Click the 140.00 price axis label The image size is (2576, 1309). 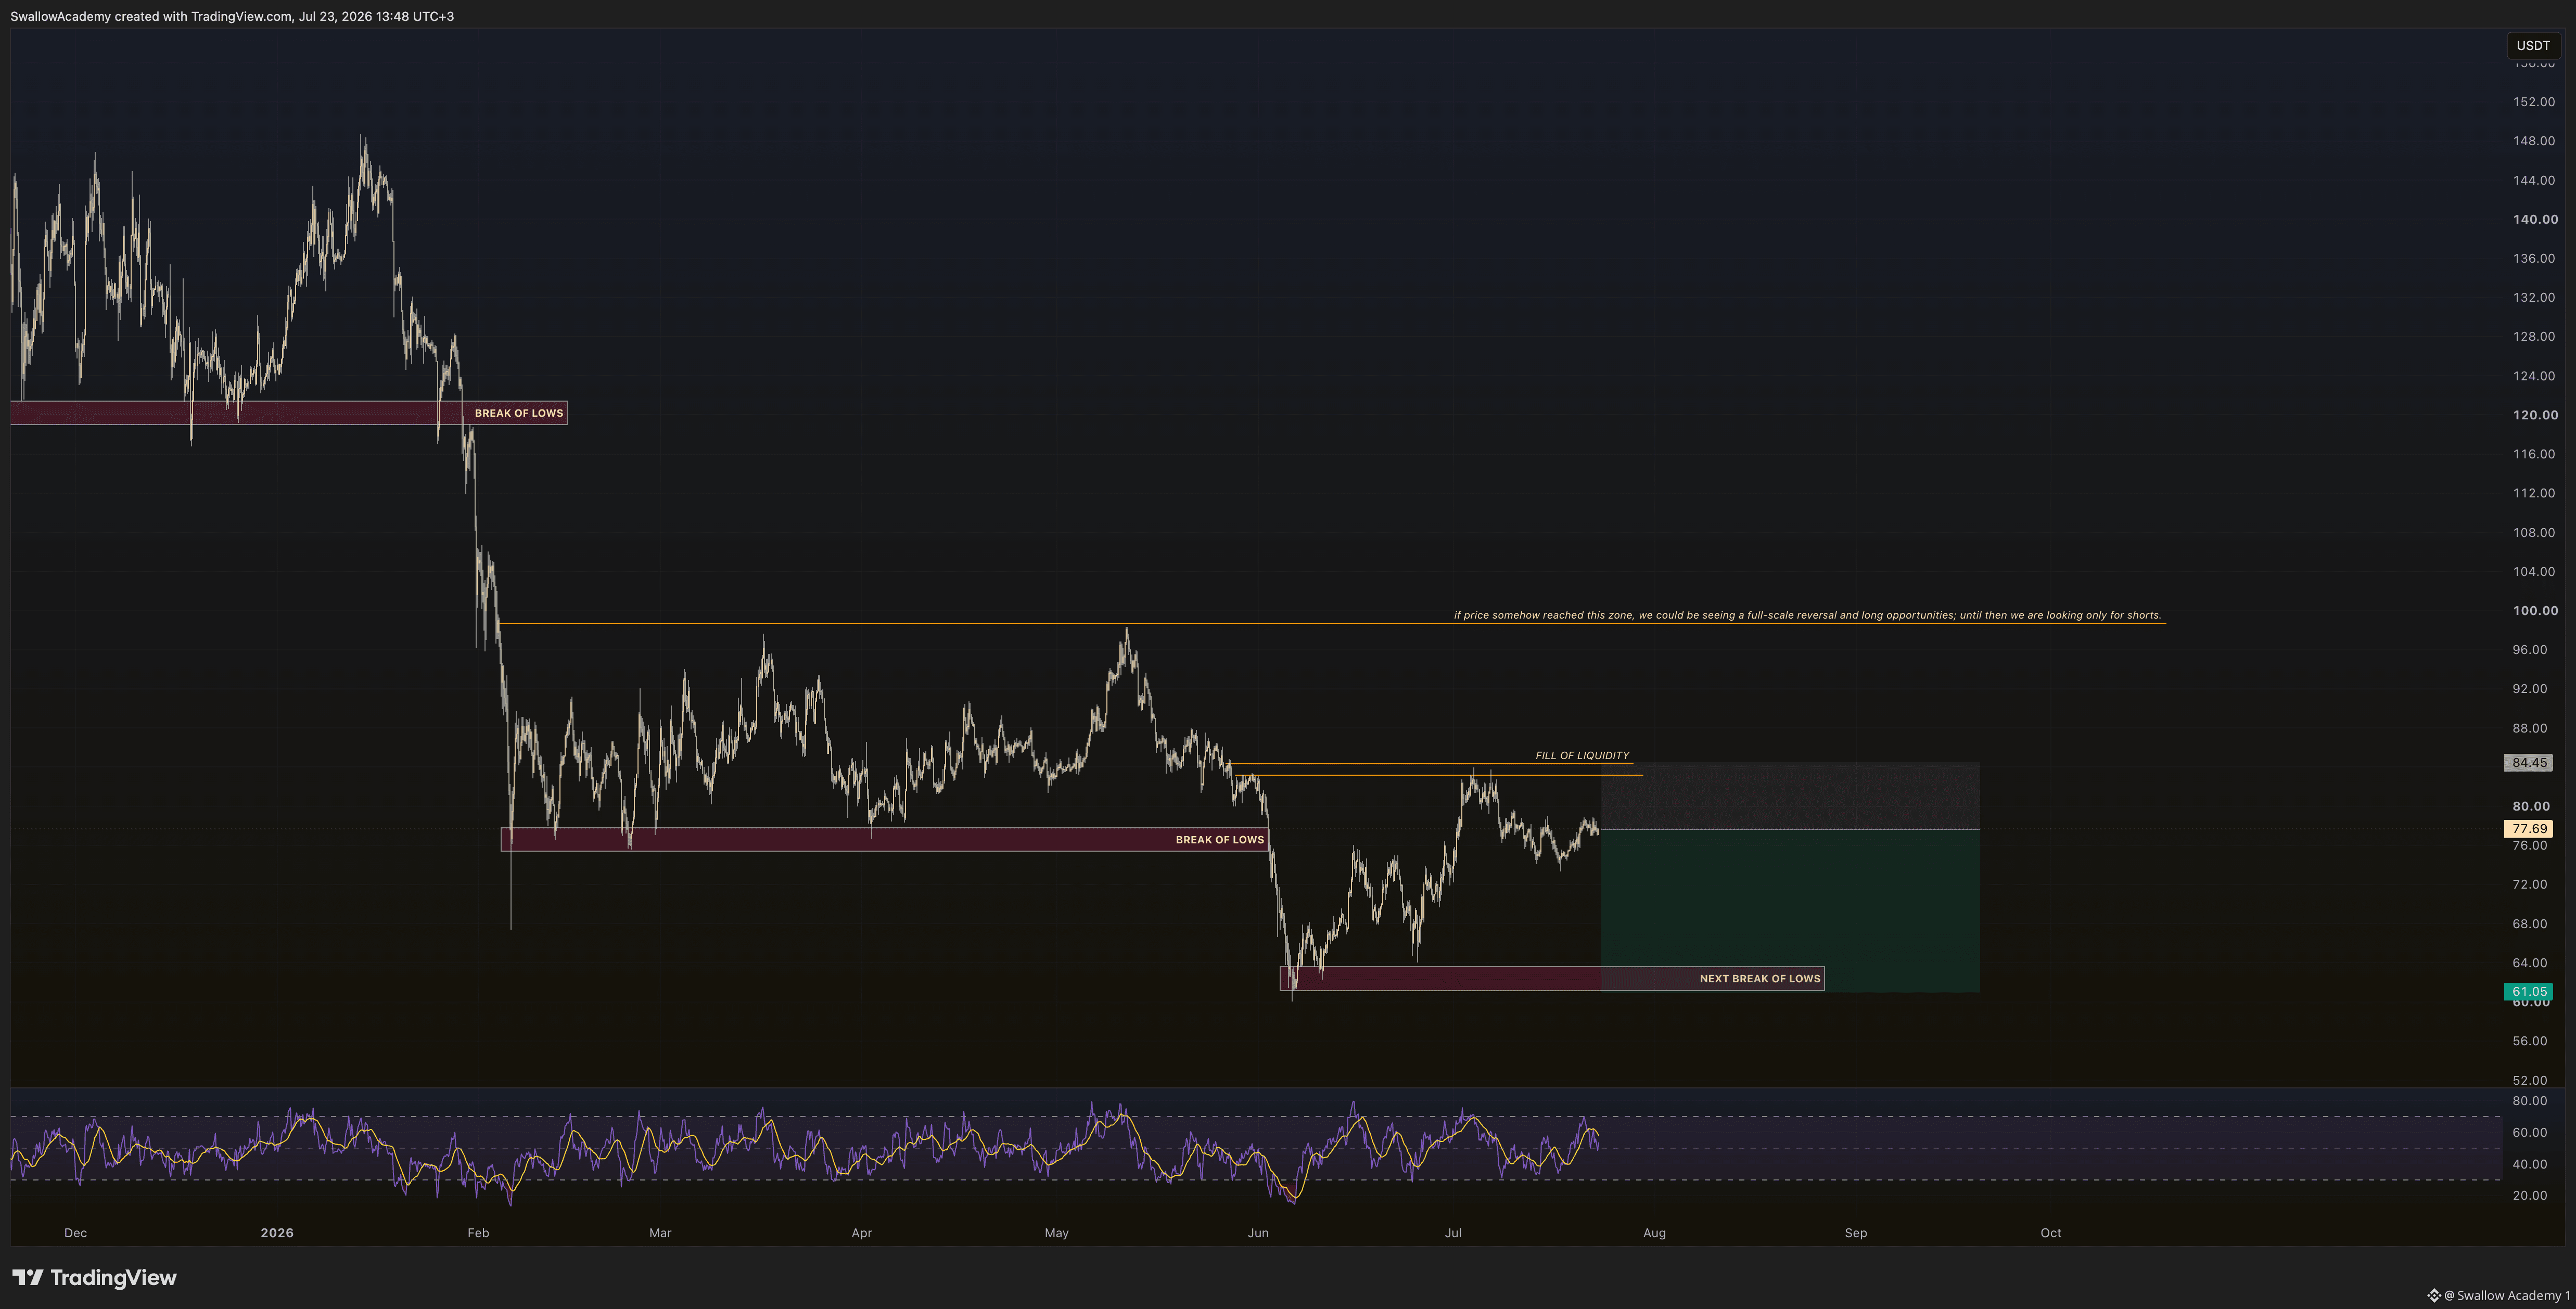coord(2535,219)
